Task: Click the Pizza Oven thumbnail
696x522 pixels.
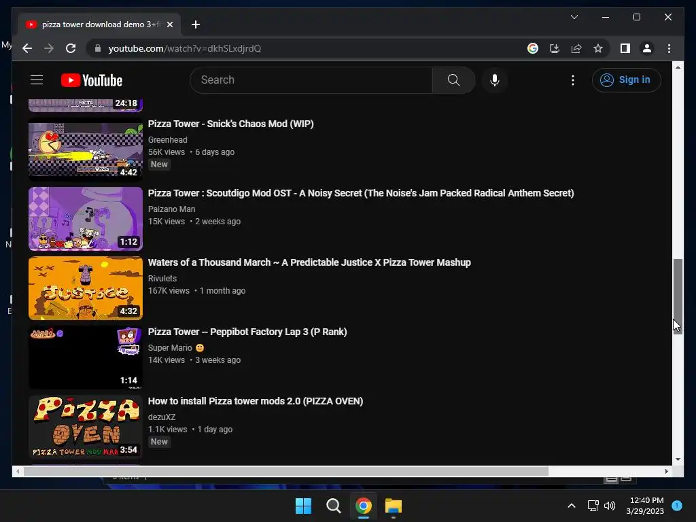Action: pos(86,427)
